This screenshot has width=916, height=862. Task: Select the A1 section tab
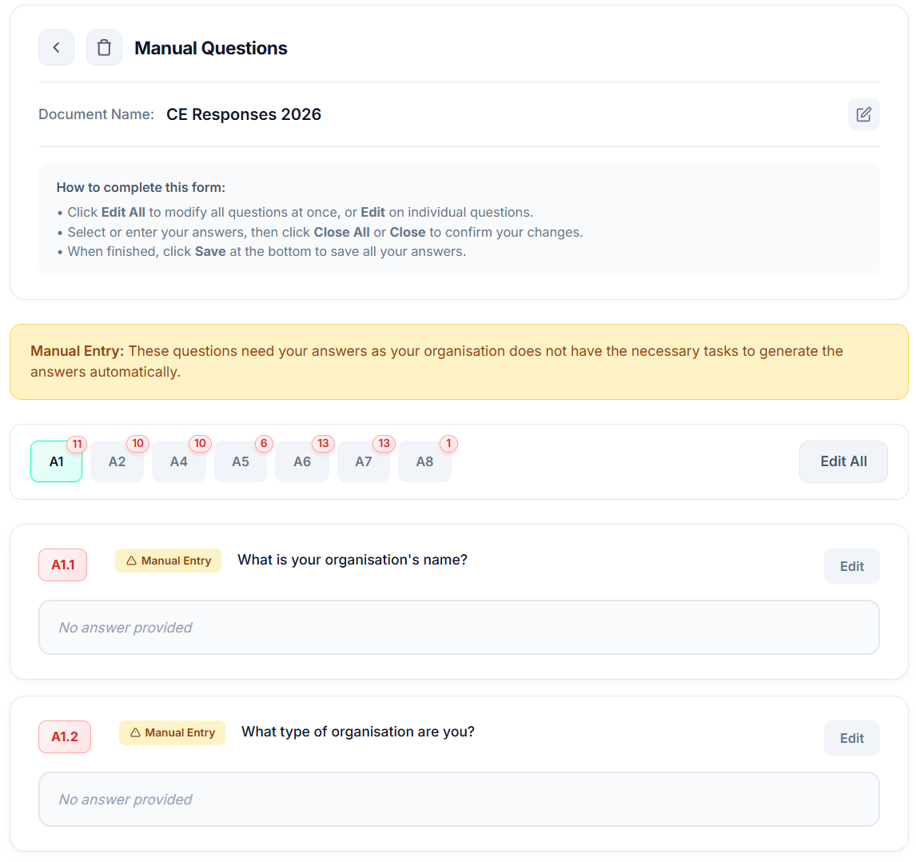[56, 461]
